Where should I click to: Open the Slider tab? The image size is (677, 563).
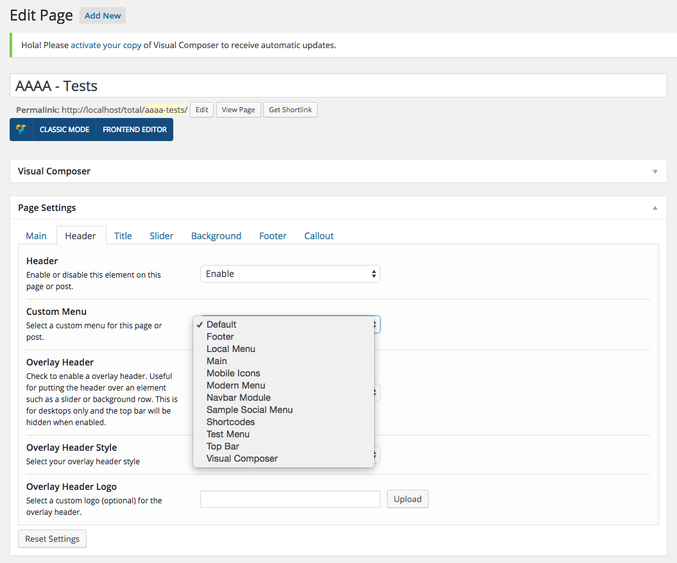(162, 236)
